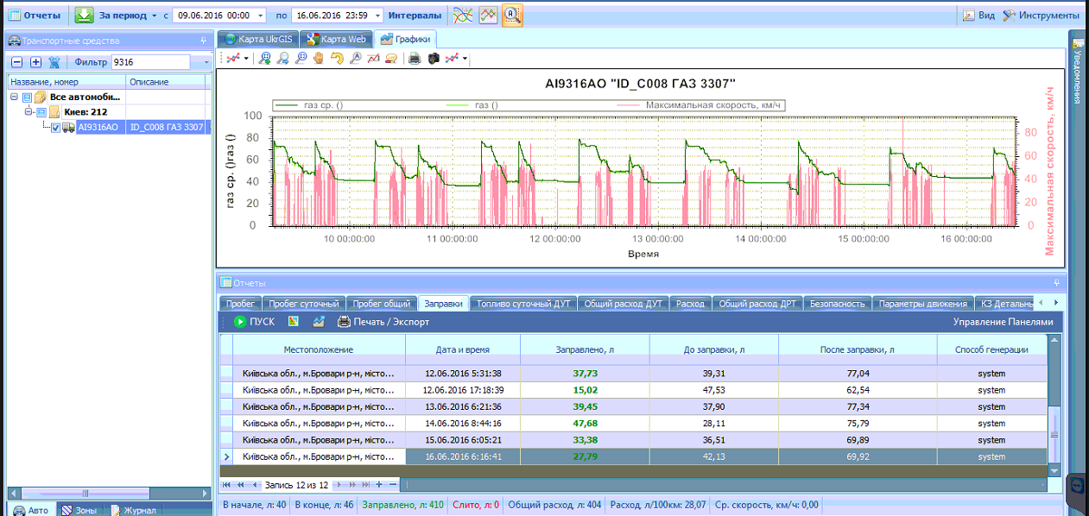This screenshot has height=516, width=1089.
Task: Take a chart snapshot with camera icon
Action: 433,59
